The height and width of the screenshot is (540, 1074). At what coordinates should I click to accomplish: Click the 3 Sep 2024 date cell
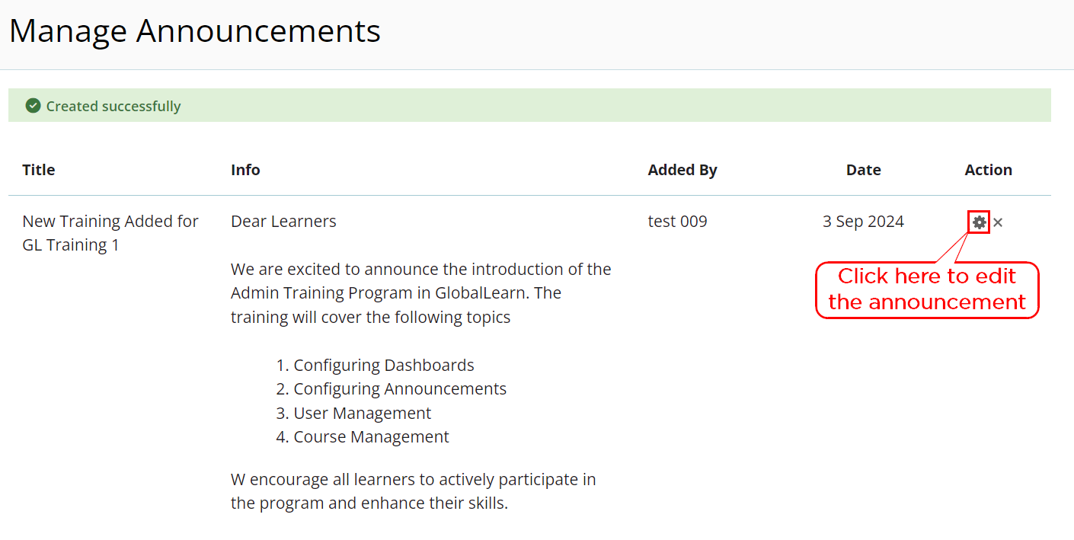[x=863, y=222]
